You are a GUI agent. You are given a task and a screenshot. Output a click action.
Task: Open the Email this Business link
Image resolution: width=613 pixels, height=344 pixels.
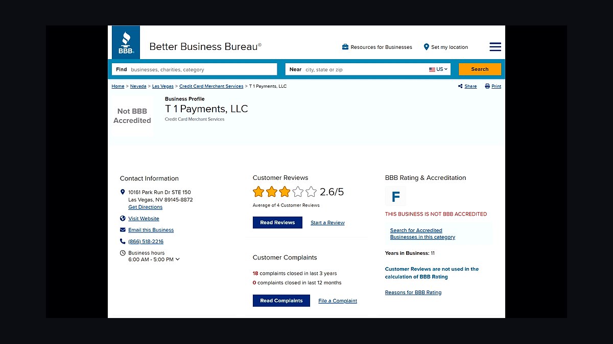(151, 230)
